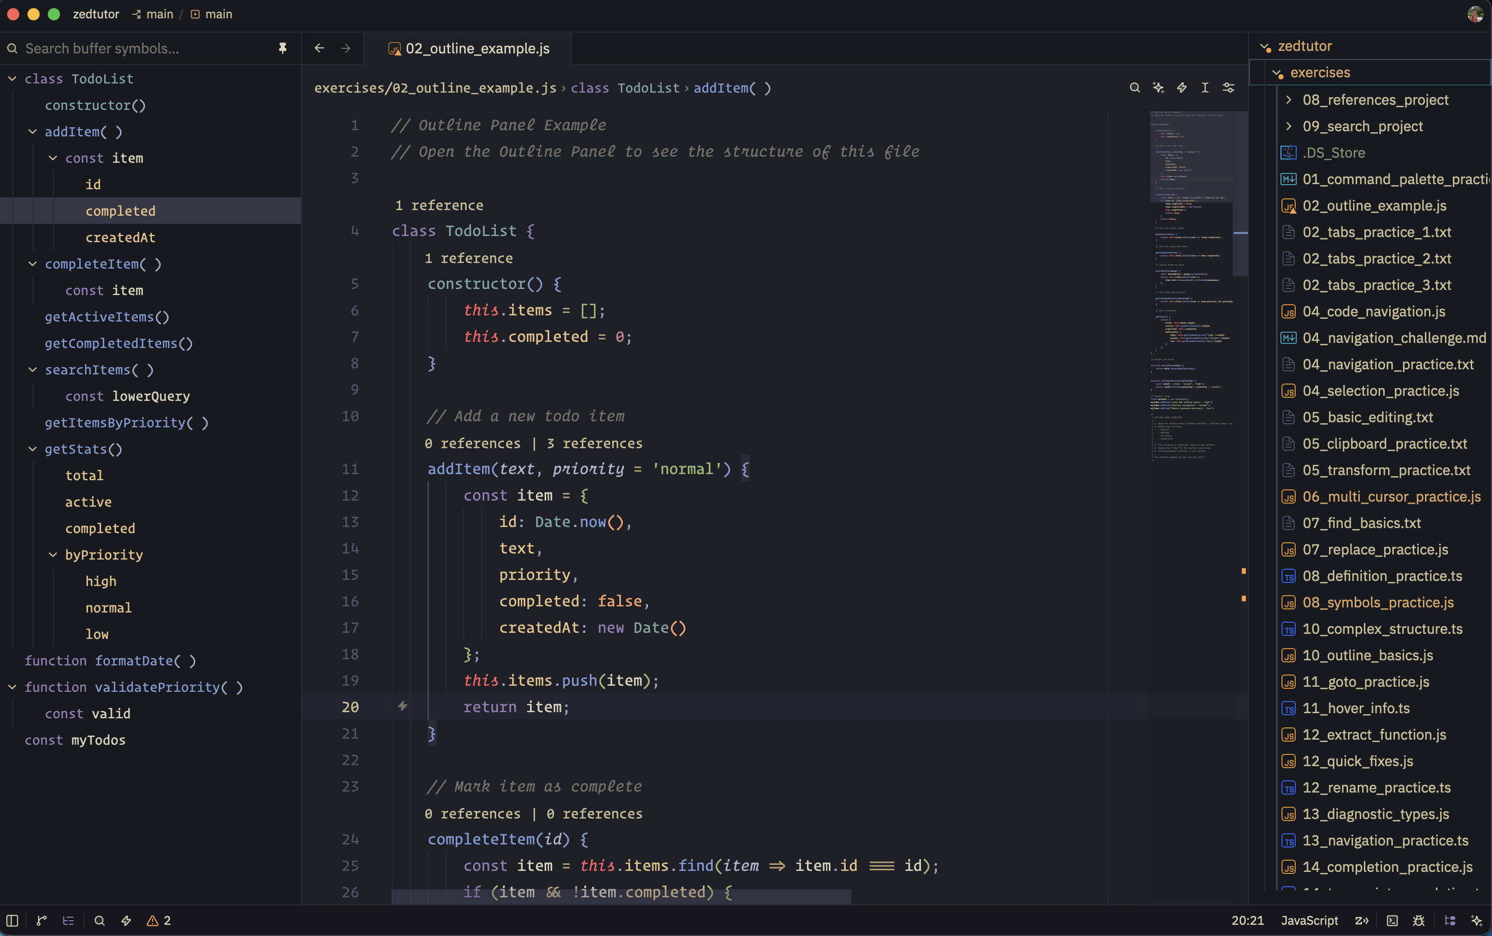Viewport: 1492px width, 936px height.
Task: Toggle terminal panel icon
Action: click(1392, 921)
